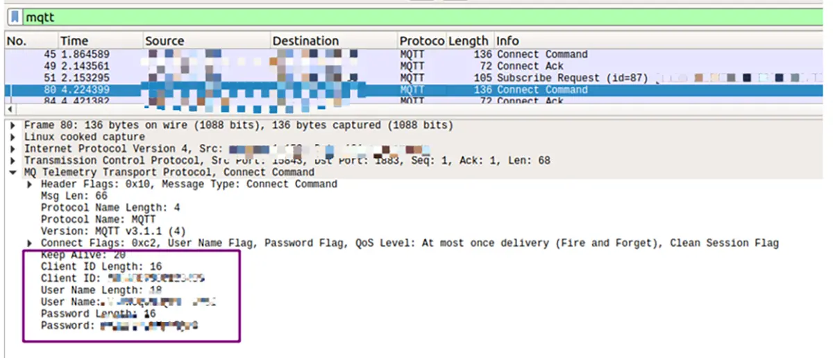This screenshot has width=833, height=358.
Task: Select Client ID Length: 16 field
Action: (x=101, y=267)
